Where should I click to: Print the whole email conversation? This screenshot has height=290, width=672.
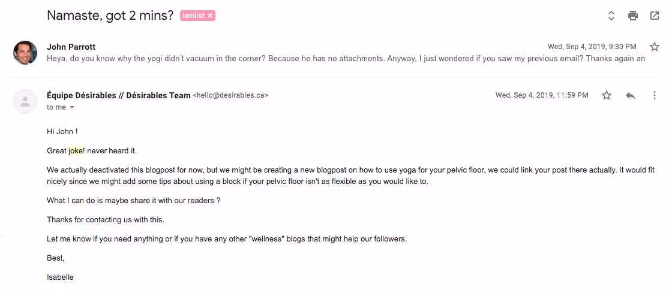tap(633, 16)
